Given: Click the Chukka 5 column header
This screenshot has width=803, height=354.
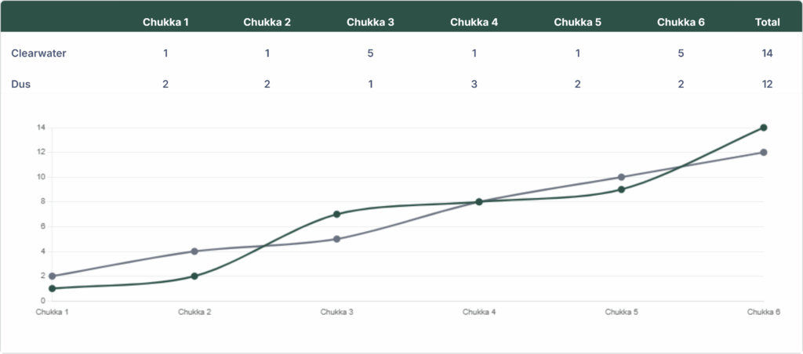Looking at the screenshot, I should pos(577,22).
